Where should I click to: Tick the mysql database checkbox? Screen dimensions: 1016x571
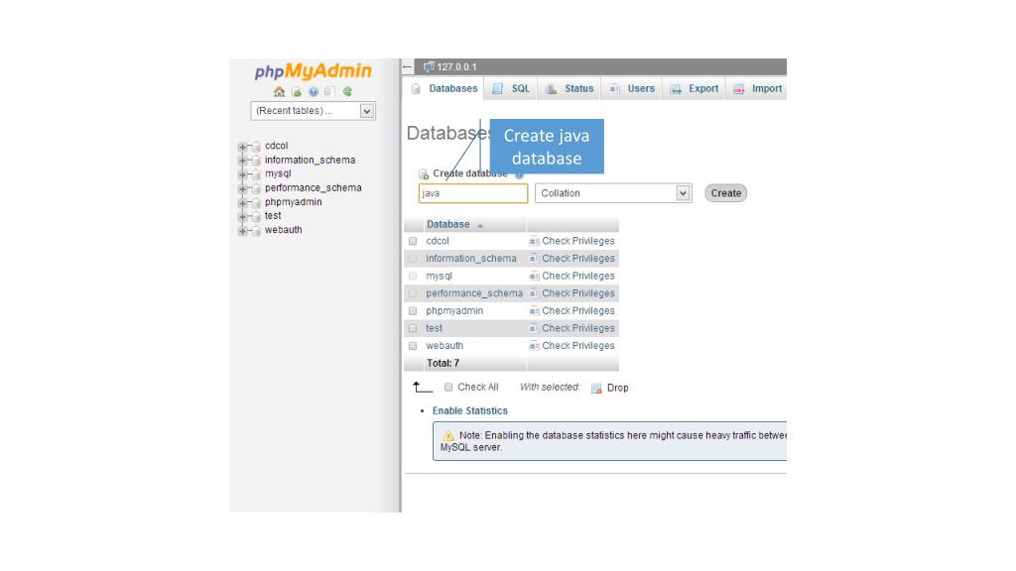413,276
